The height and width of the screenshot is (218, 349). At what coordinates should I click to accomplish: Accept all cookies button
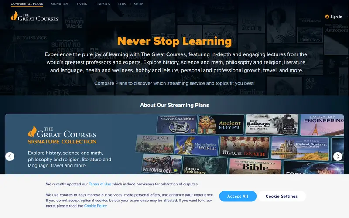click(x=238, y=196)
